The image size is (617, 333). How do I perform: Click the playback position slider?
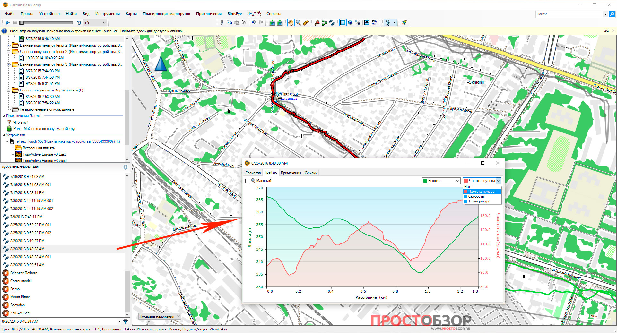[46, 23]
